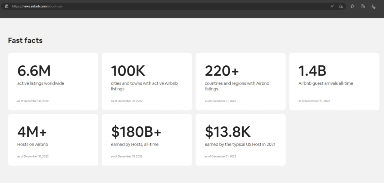
Task: Open the Read aloud icon
Action: pos(332,6)
